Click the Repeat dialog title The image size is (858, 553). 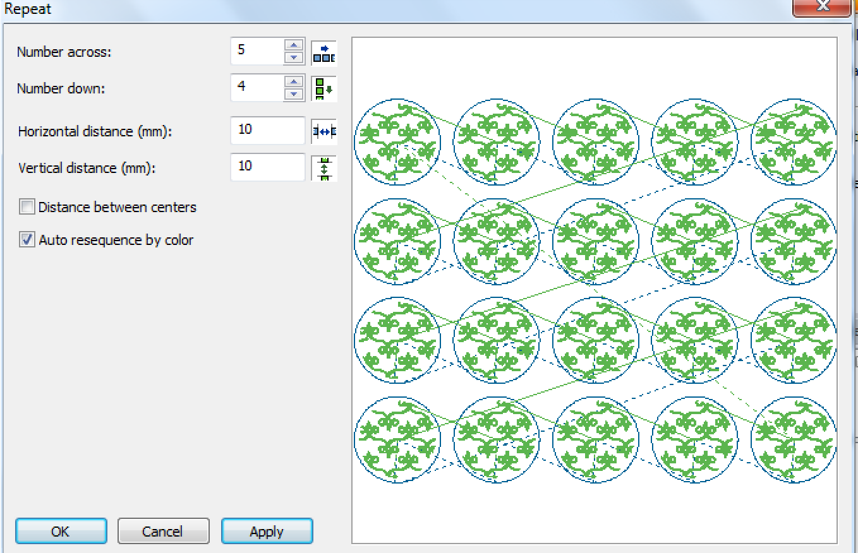[28, 9]
